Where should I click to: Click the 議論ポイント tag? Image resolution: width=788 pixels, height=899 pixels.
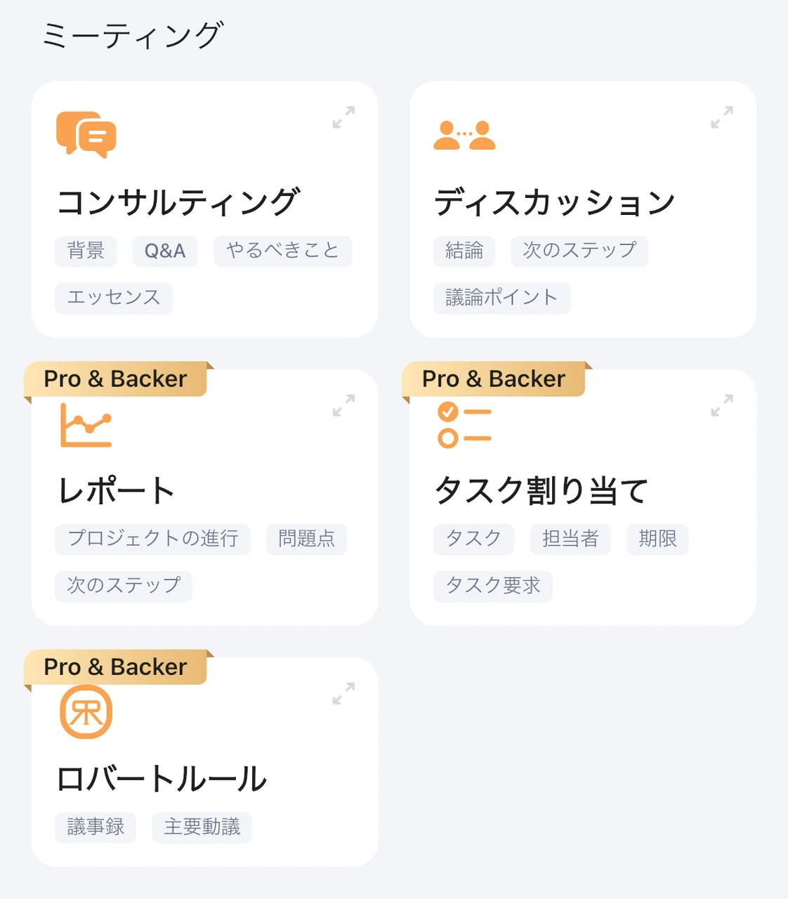point(501,298)
